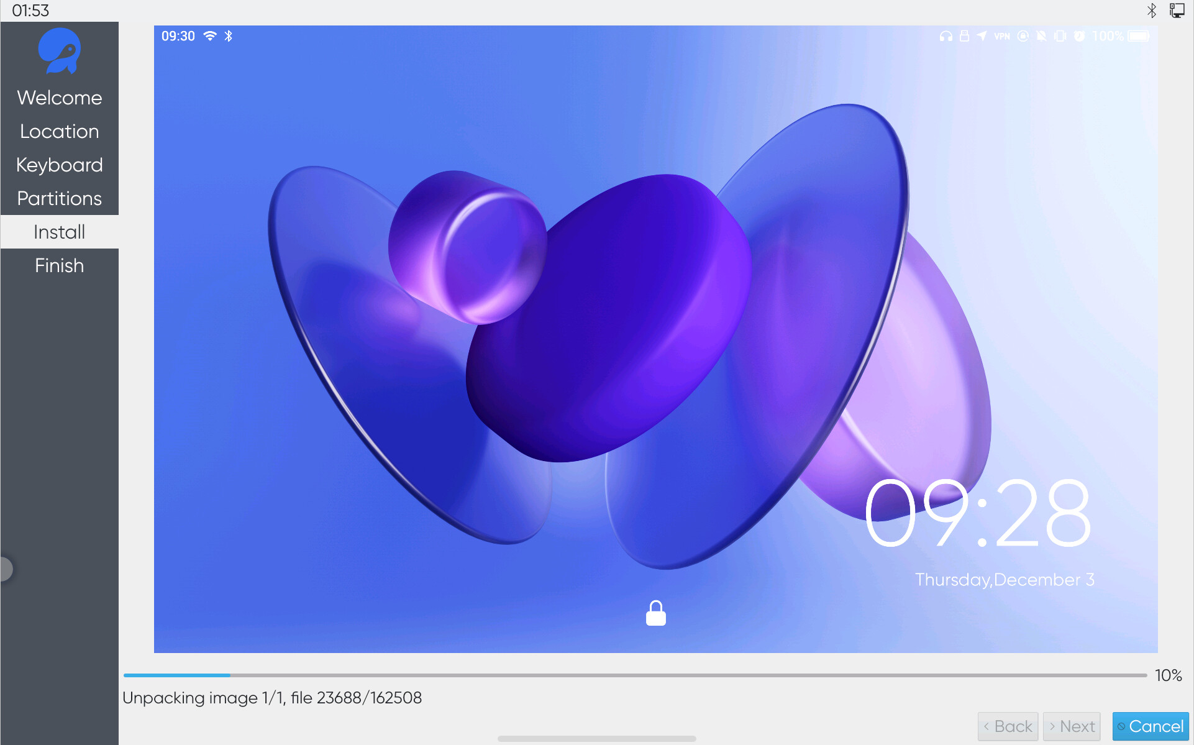Click the Next button

[1071, 726]
